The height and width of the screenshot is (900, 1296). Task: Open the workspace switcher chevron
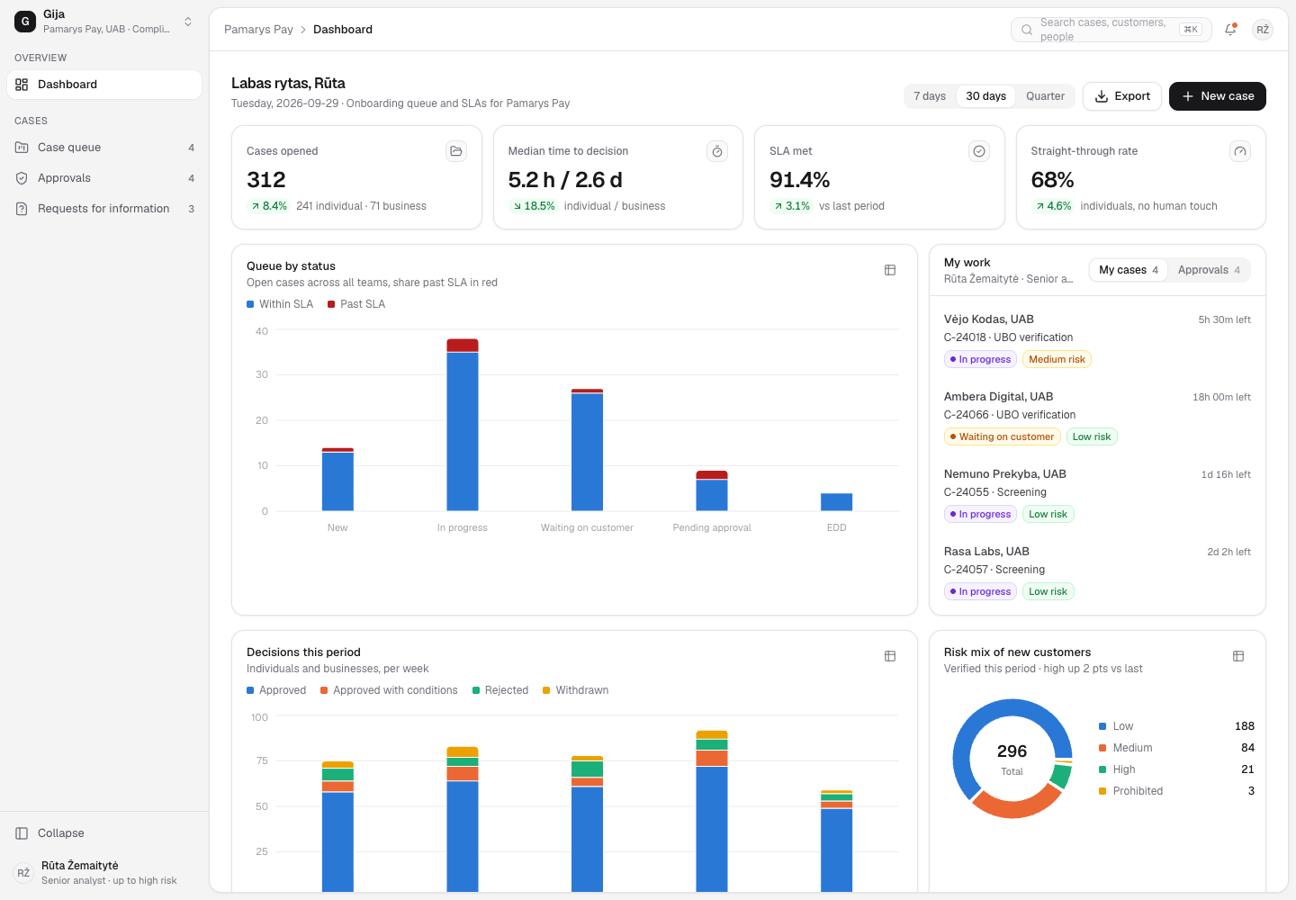click(188, 22)
